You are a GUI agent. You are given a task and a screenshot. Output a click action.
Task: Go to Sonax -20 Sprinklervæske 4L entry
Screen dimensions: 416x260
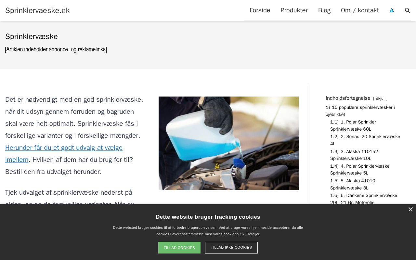coord(365,140)
